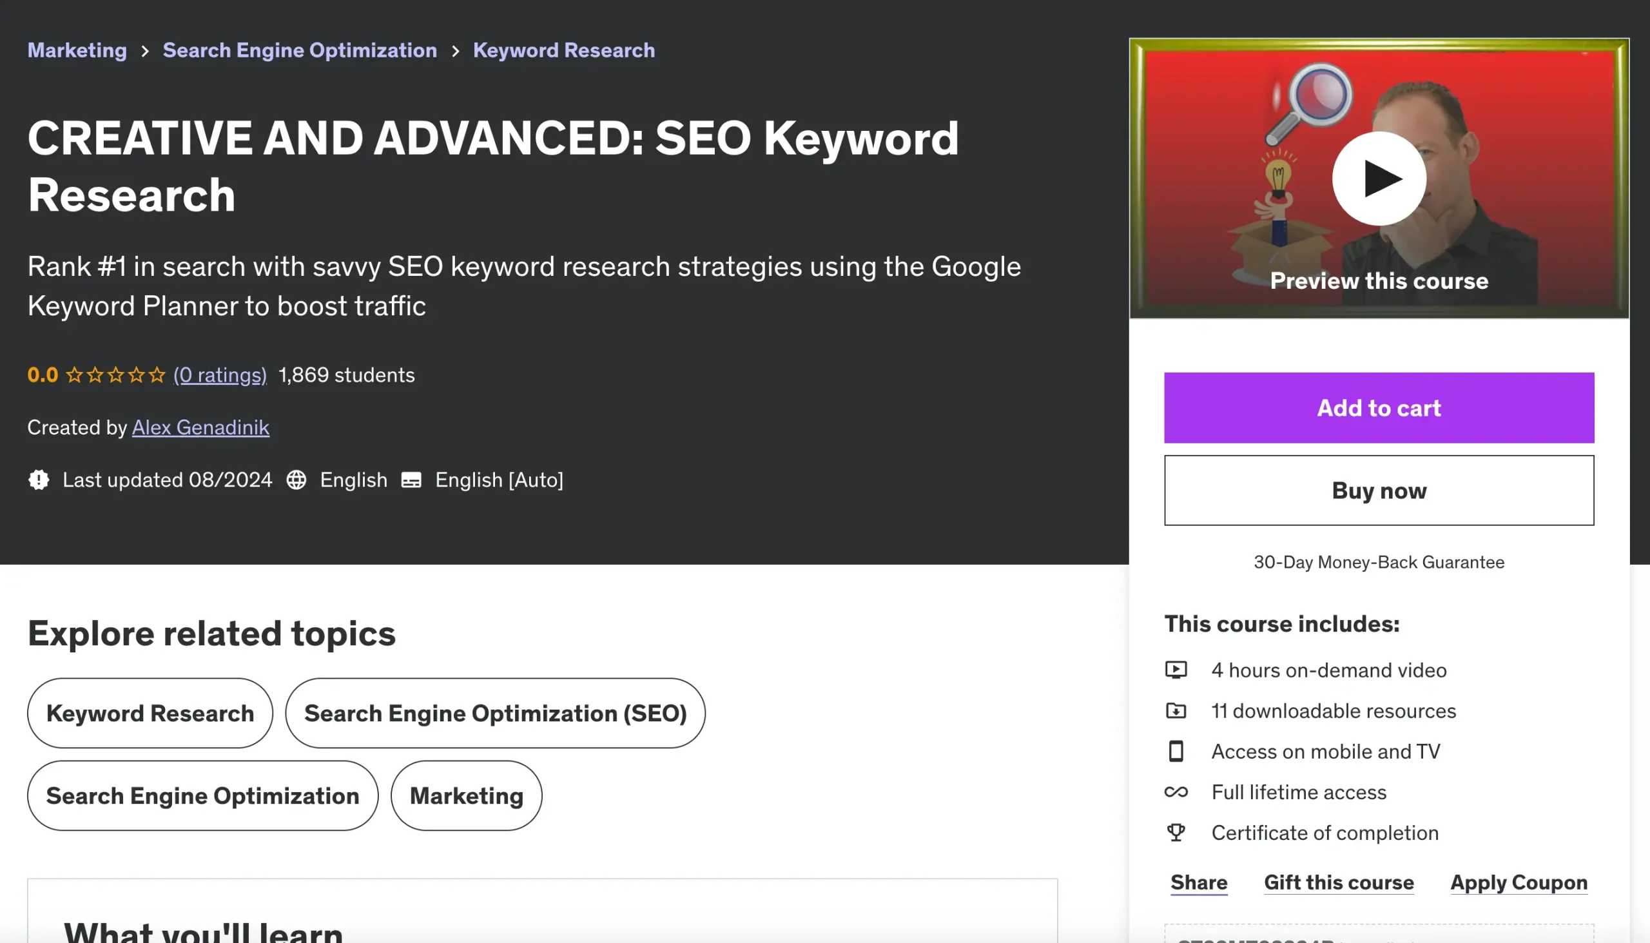
Task: Click the downloadable resources icon
Action: pyautogui.click(x=1176, y=711)
